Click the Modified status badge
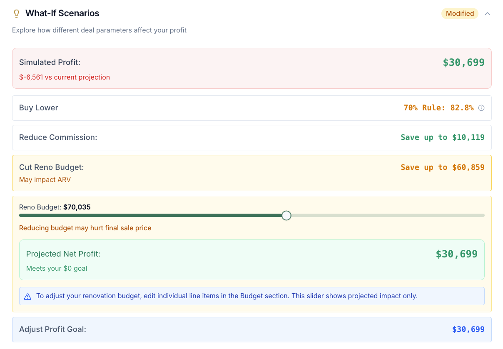The width and height of the screenshot is (503, 349). point(460,14)
